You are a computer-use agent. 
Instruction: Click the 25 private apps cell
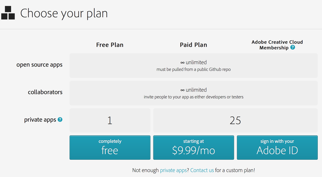point(235,121)
